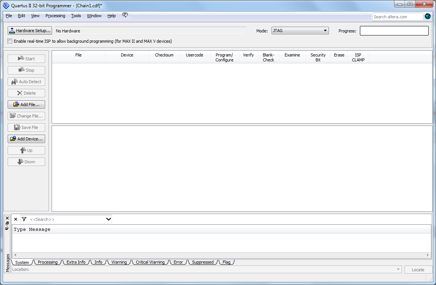The image size is (436, 285).
Task: Switch to the Extra Info tab
Action: pos(76,262)
